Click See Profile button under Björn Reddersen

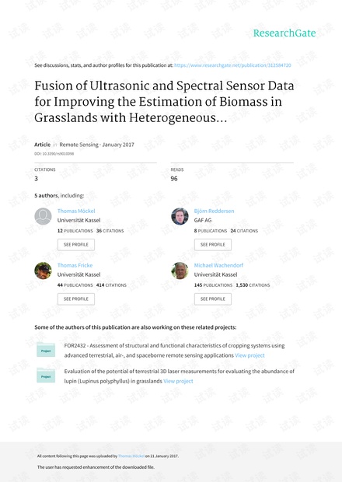(x=213, y=245)
